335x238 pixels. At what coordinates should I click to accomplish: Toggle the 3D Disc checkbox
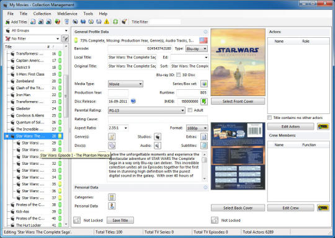pyautogui.click(x=179, y=75)
